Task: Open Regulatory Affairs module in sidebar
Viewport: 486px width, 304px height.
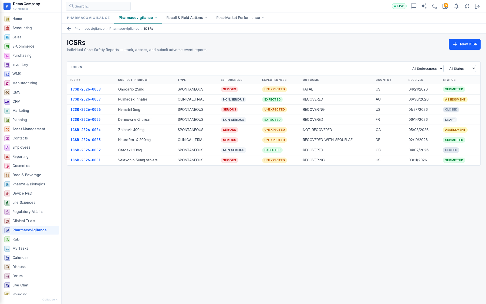Action: click(x=31, y=212)
